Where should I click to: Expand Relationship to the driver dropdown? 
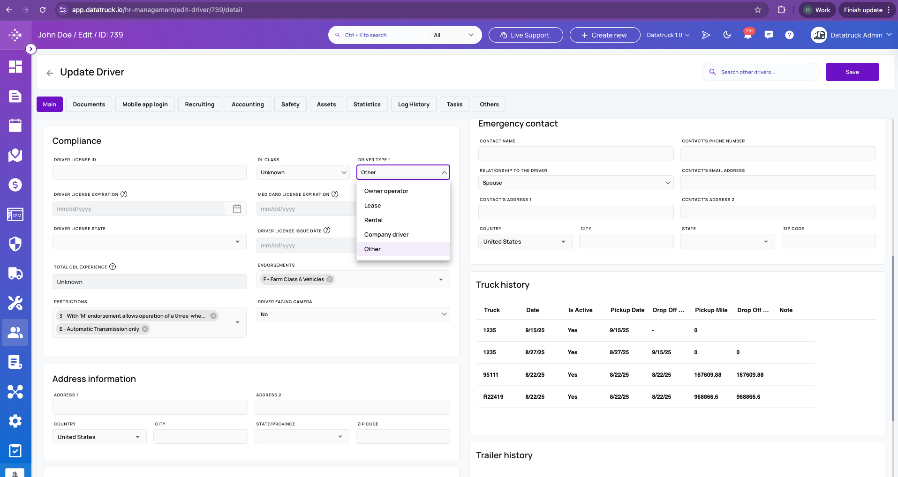(576, 183)
